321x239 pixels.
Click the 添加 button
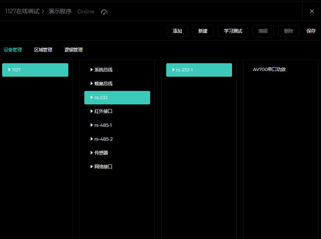[x=177, y=31]
